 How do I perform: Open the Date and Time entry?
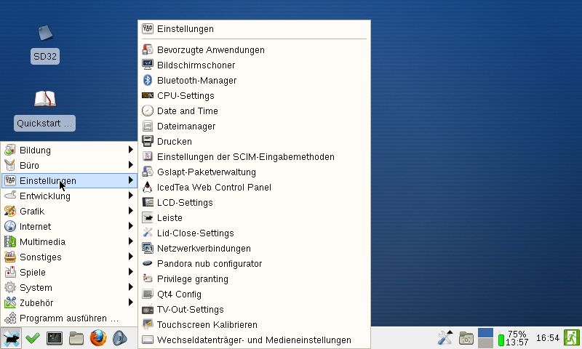pyautogui.click(x=187, y=111)
